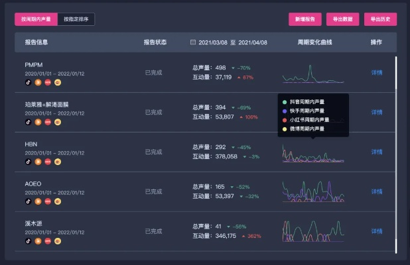This screenshot has width=410, height=265.
Task: Click the report name 珀莱雅+解渴面膜
Action: [46, 105]
